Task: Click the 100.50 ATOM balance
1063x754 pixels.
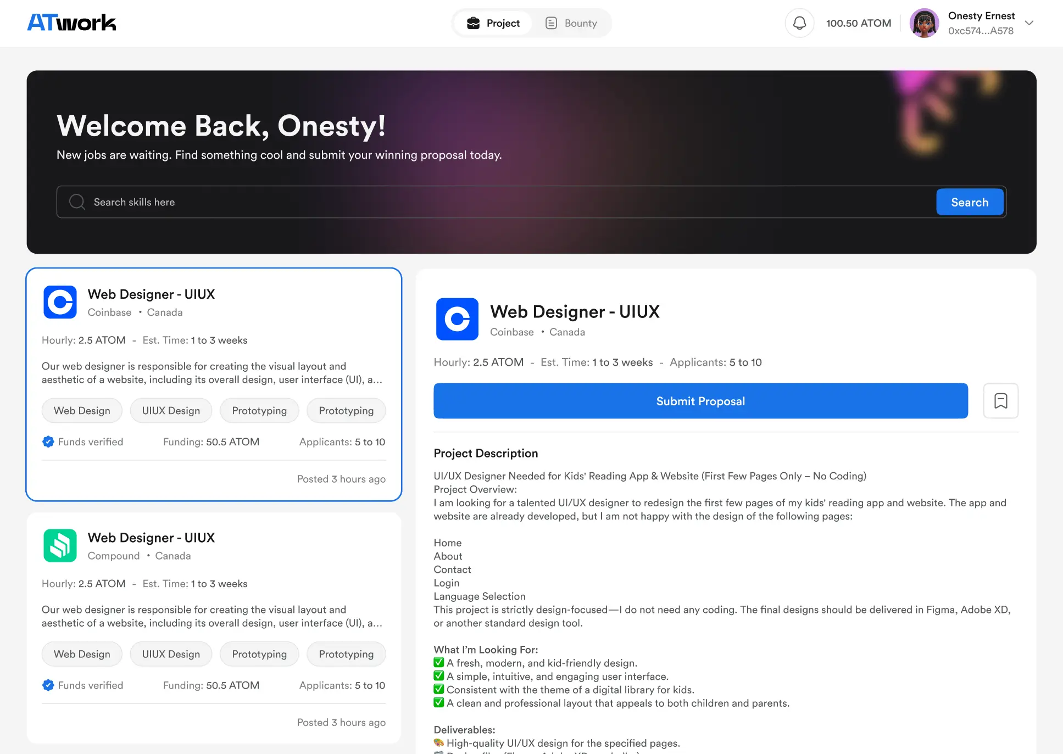Action: 859,23
